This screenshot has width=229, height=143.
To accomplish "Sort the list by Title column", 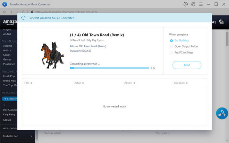I will [x=28, y=83].
